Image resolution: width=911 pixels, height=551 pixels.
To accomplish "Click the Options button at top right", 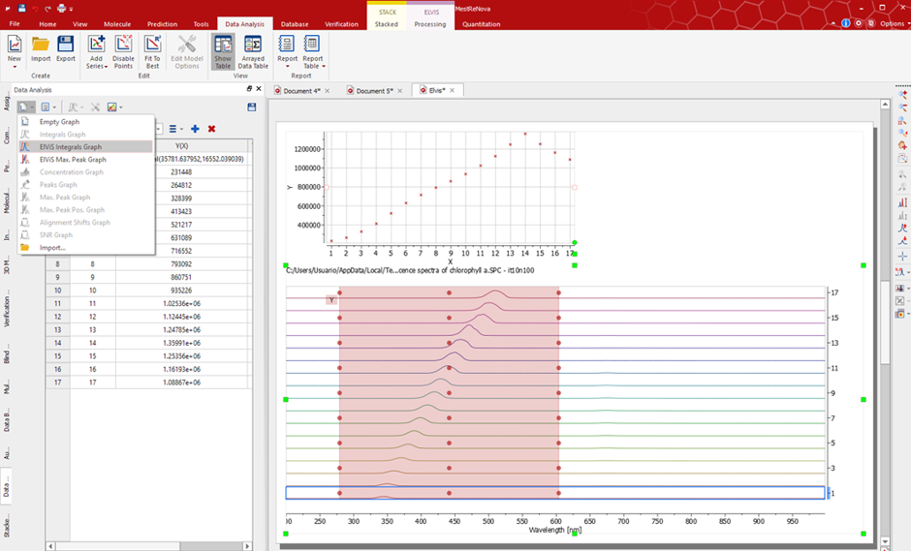I will click(x=892, y=23).
